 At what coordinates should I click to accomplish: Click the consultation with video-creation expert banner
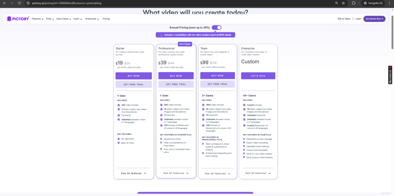[195, 35]
